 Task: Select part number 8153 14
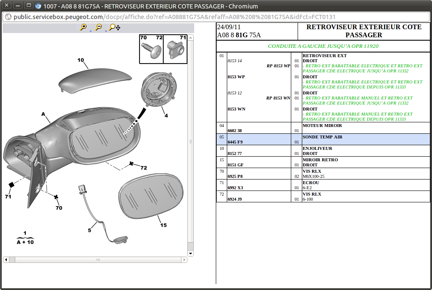tap(235, 61)
